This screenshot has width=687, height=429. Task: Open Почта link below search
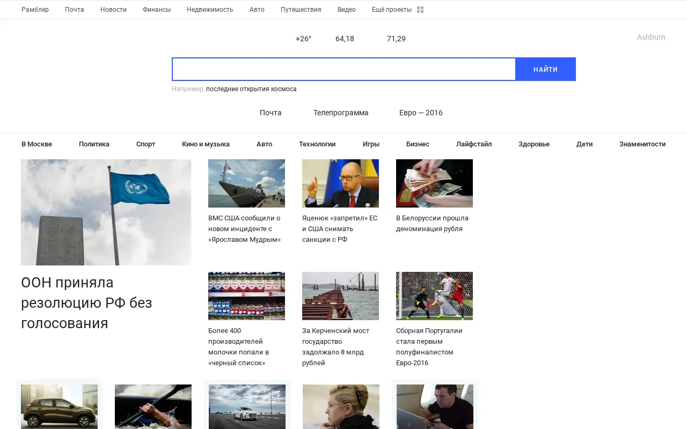(x=271, y=113)
